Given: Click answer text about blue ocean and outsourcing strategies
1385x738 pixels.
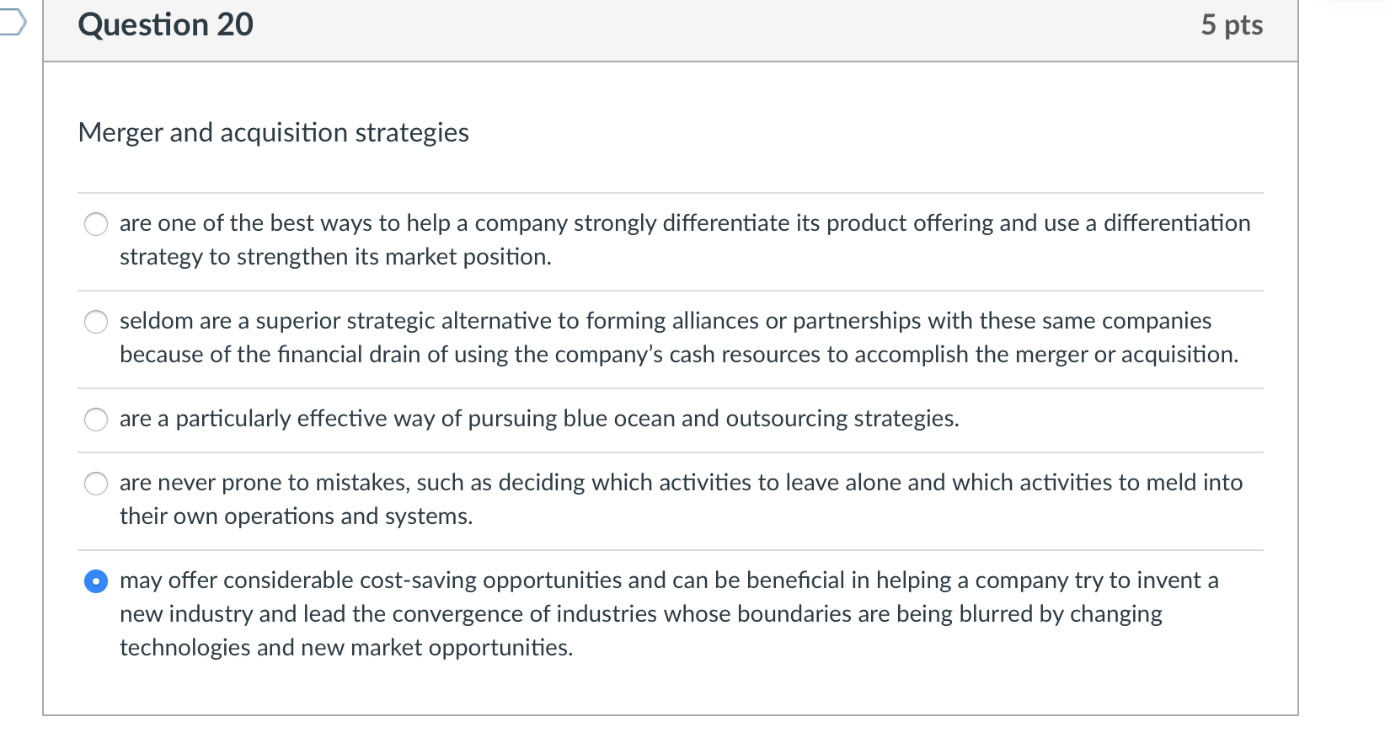Looking at the screenshot, I should [539, 419].
